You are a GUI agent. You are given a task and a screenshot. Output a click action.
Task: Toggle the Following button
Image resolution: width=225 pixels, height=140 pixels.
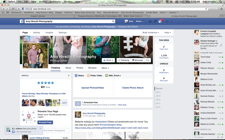pyautogui.click(x=124, y=60)
